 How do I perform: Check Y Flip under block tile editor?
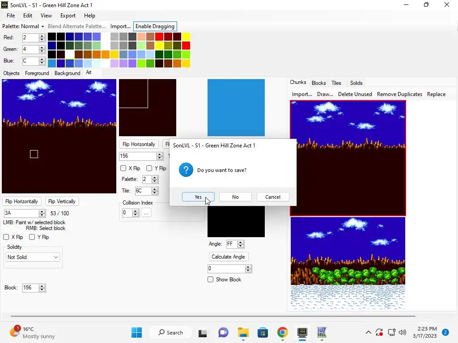(x=149, y=168)
